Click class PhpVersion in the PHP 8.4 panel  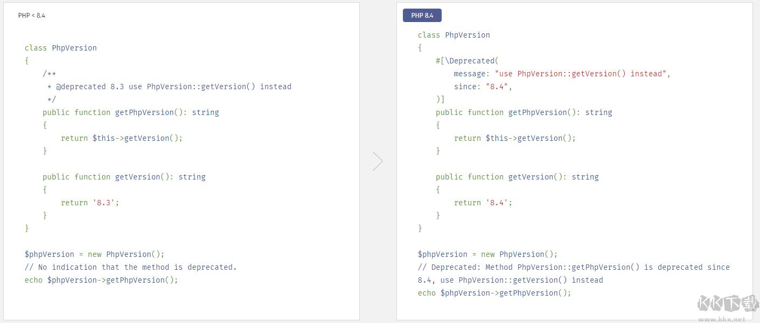pyautogui.click(x=454, y=35)
